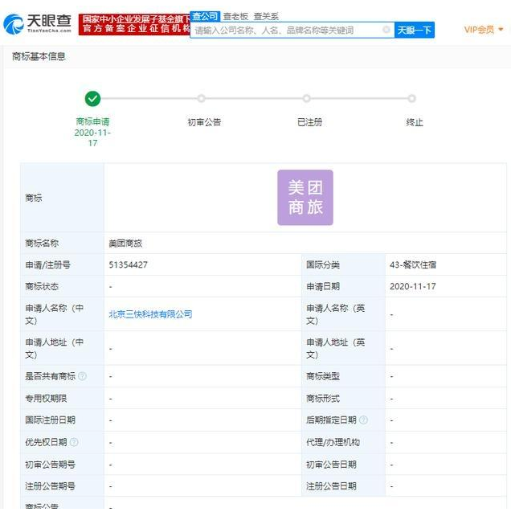Expand the VIP会员 dropdown menu
This screenshot has height=512, width=511.
484,30
